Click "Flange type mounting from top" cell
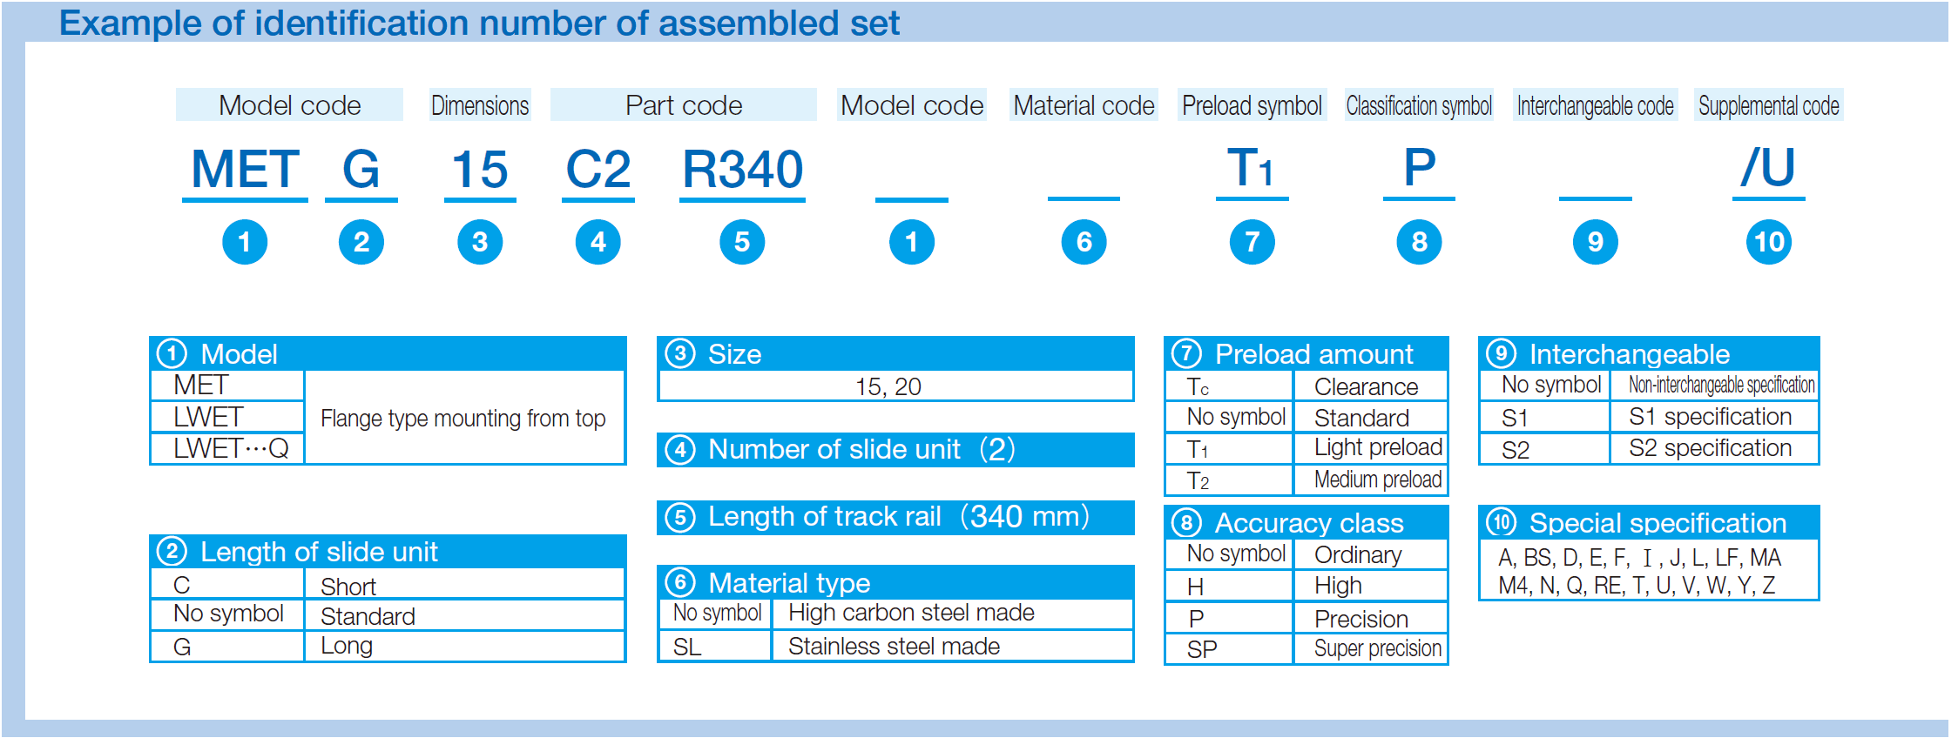This screenshot has width=1958, height=738. [462, 419]
